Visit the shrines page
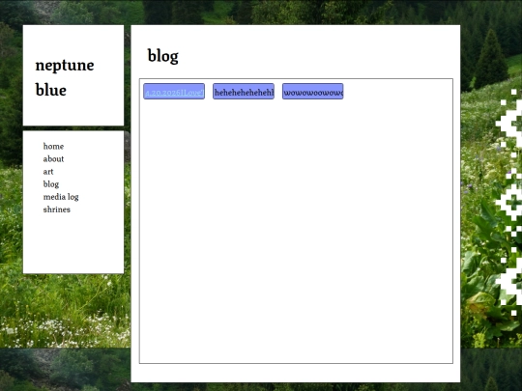522x391 pixels. click(x=57, y=209)
